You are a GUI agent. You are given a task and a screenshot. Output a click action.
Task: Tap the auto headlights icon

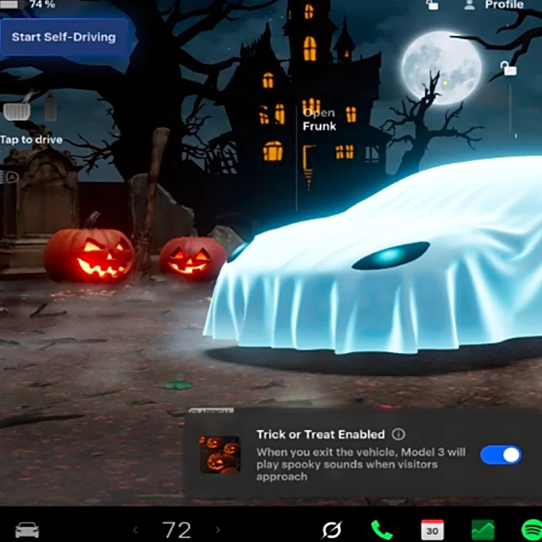click(10, 177)
